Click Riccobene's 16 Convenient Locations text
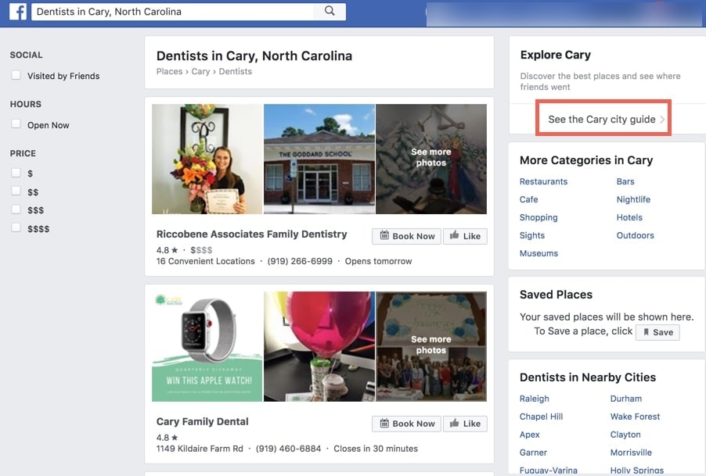Screen dimensions: 706x476 (x=205, y=261)
